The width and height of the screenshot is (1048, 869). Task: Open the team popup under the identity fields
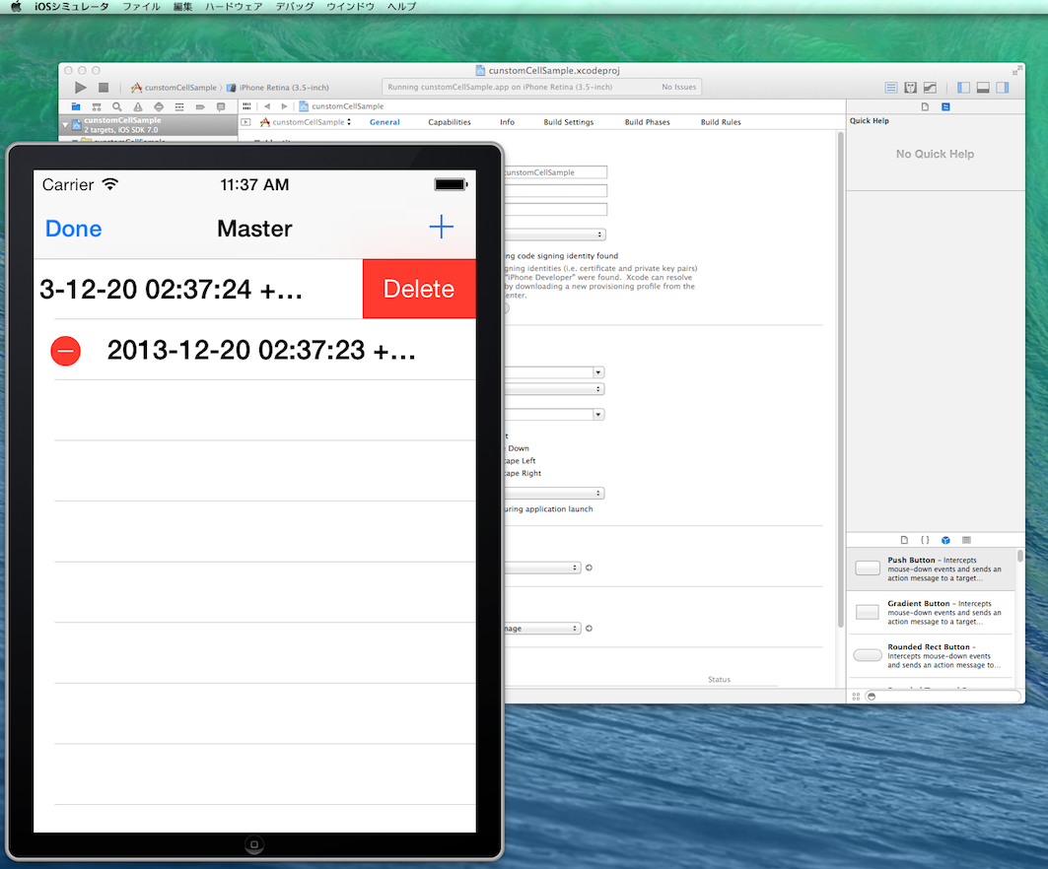click(555, 234)
